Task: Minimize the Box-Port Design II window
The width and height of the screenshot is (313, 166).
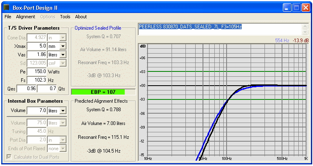Action: pos(287,8)
